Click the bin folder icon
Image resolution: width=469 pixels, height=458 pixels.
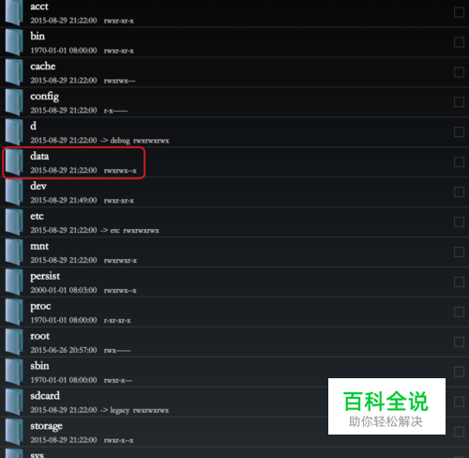[14, 42]
